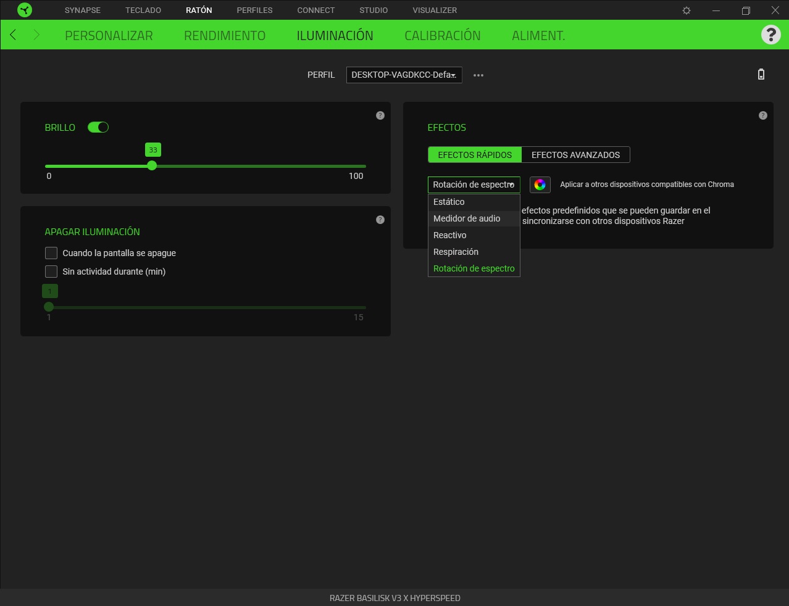Viewport: 789px width, 606px height.
Task: Click the back navigation arrow
Action: (x=14, y=35)
